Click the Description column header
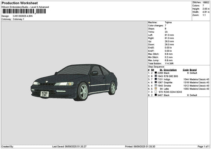Image resolution: width=211 pixels, height=149 pixels. tap(170, 70)
